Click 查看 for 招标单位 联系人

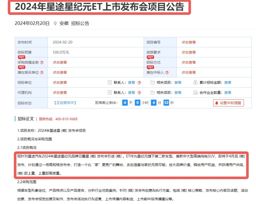(x=131, y=82)
